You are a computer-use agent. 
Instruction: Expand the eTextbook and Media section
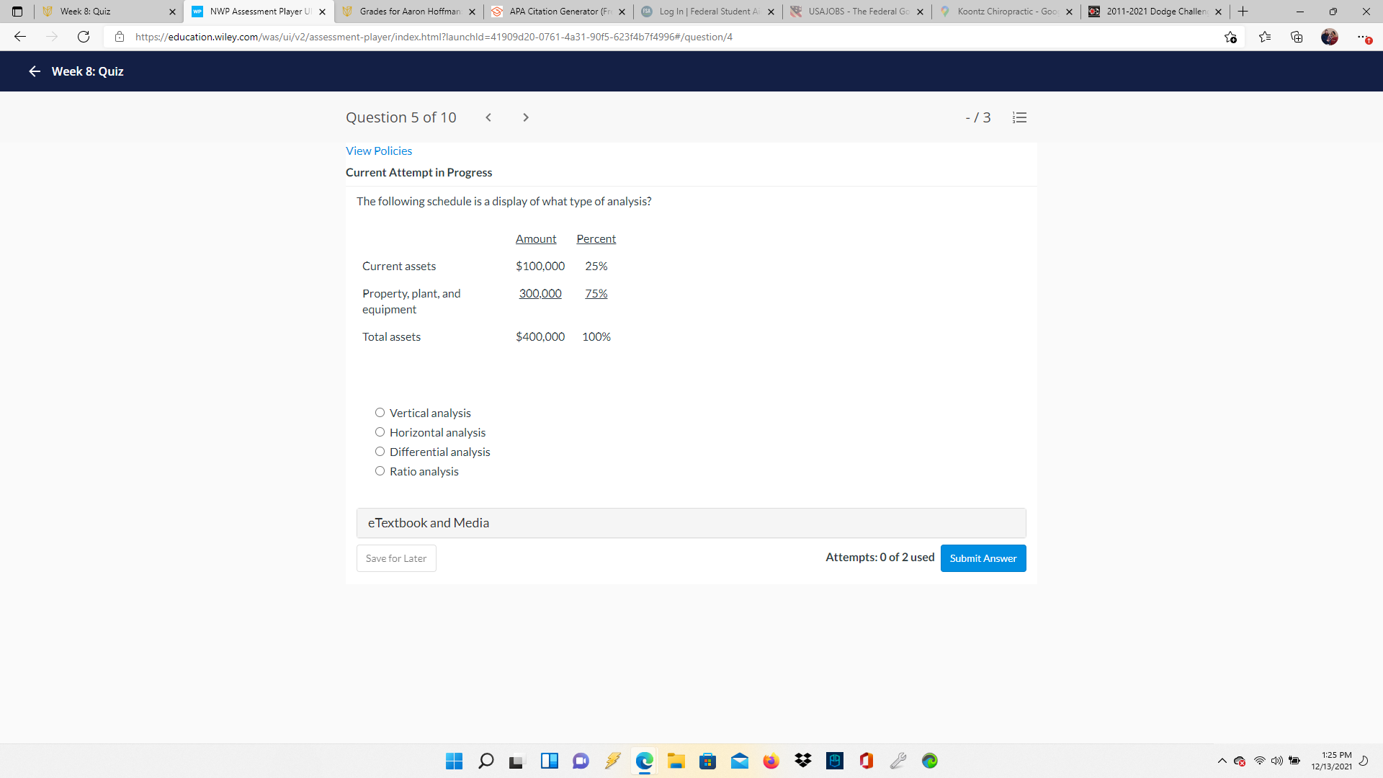click(x=429, y=522)
